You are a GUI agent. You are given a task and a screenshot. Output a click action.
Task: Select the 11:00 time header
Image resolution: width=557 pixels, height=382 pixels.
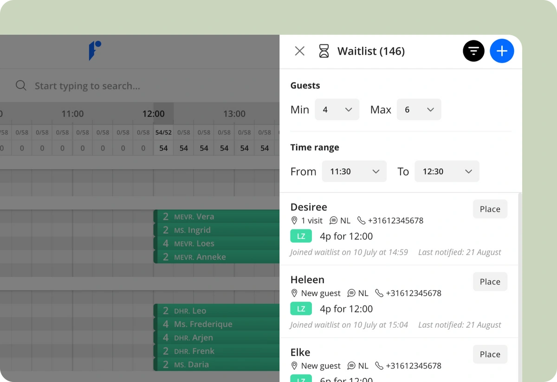72,113
